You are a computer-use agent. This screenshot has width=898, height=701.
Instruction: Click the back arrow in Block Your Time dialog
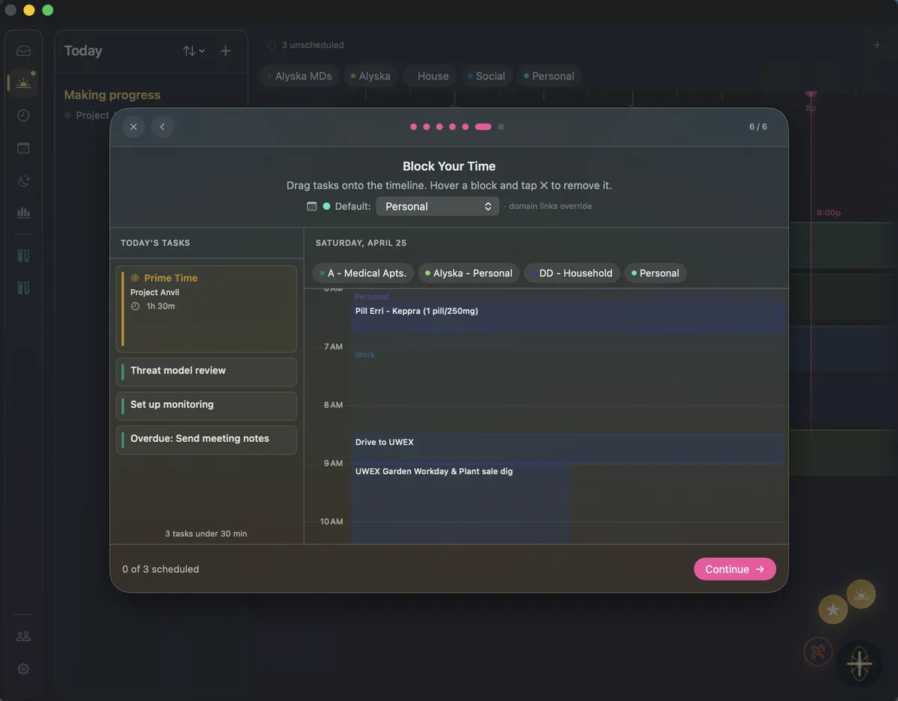pyautogui.click(x=162, y=127)
